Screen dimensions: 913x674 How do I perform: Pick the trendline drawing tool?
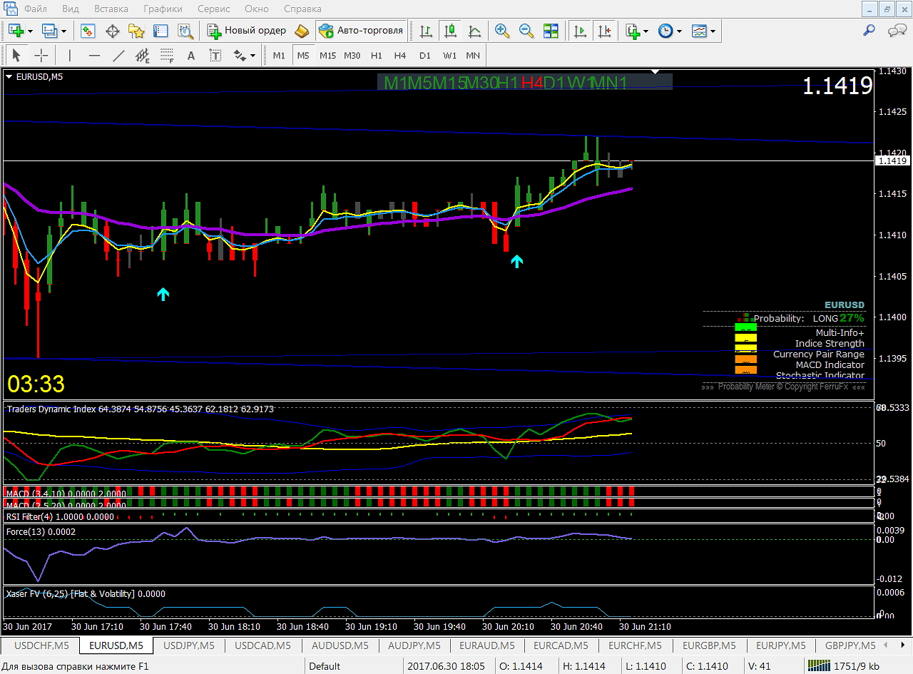(118, 55)
